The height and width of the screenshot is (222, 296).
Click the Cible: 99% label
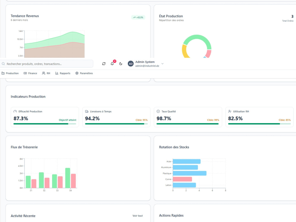(213, 120)
